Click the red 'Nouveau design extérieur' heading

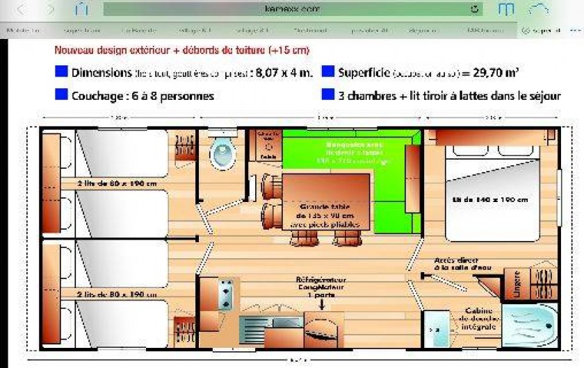pos(181,51)
